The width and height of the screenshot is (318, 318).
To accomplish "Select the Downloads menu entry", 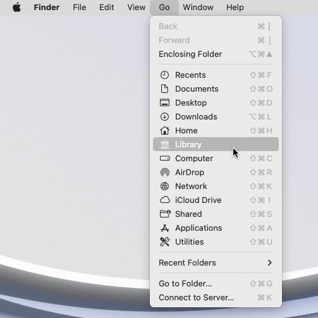I will click(216, 117).
